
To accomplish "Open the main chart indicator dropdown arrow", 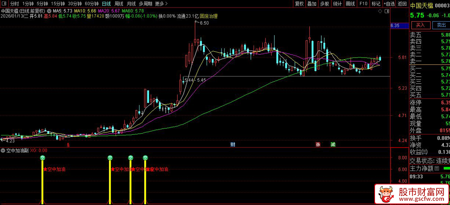I will pyautogui.click(x=49, y=10).
